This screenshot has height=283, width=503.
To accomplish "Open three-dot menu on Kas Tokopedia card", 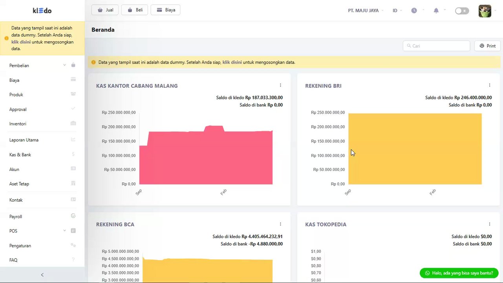I will pyautogui.click(x=489, y=224).
